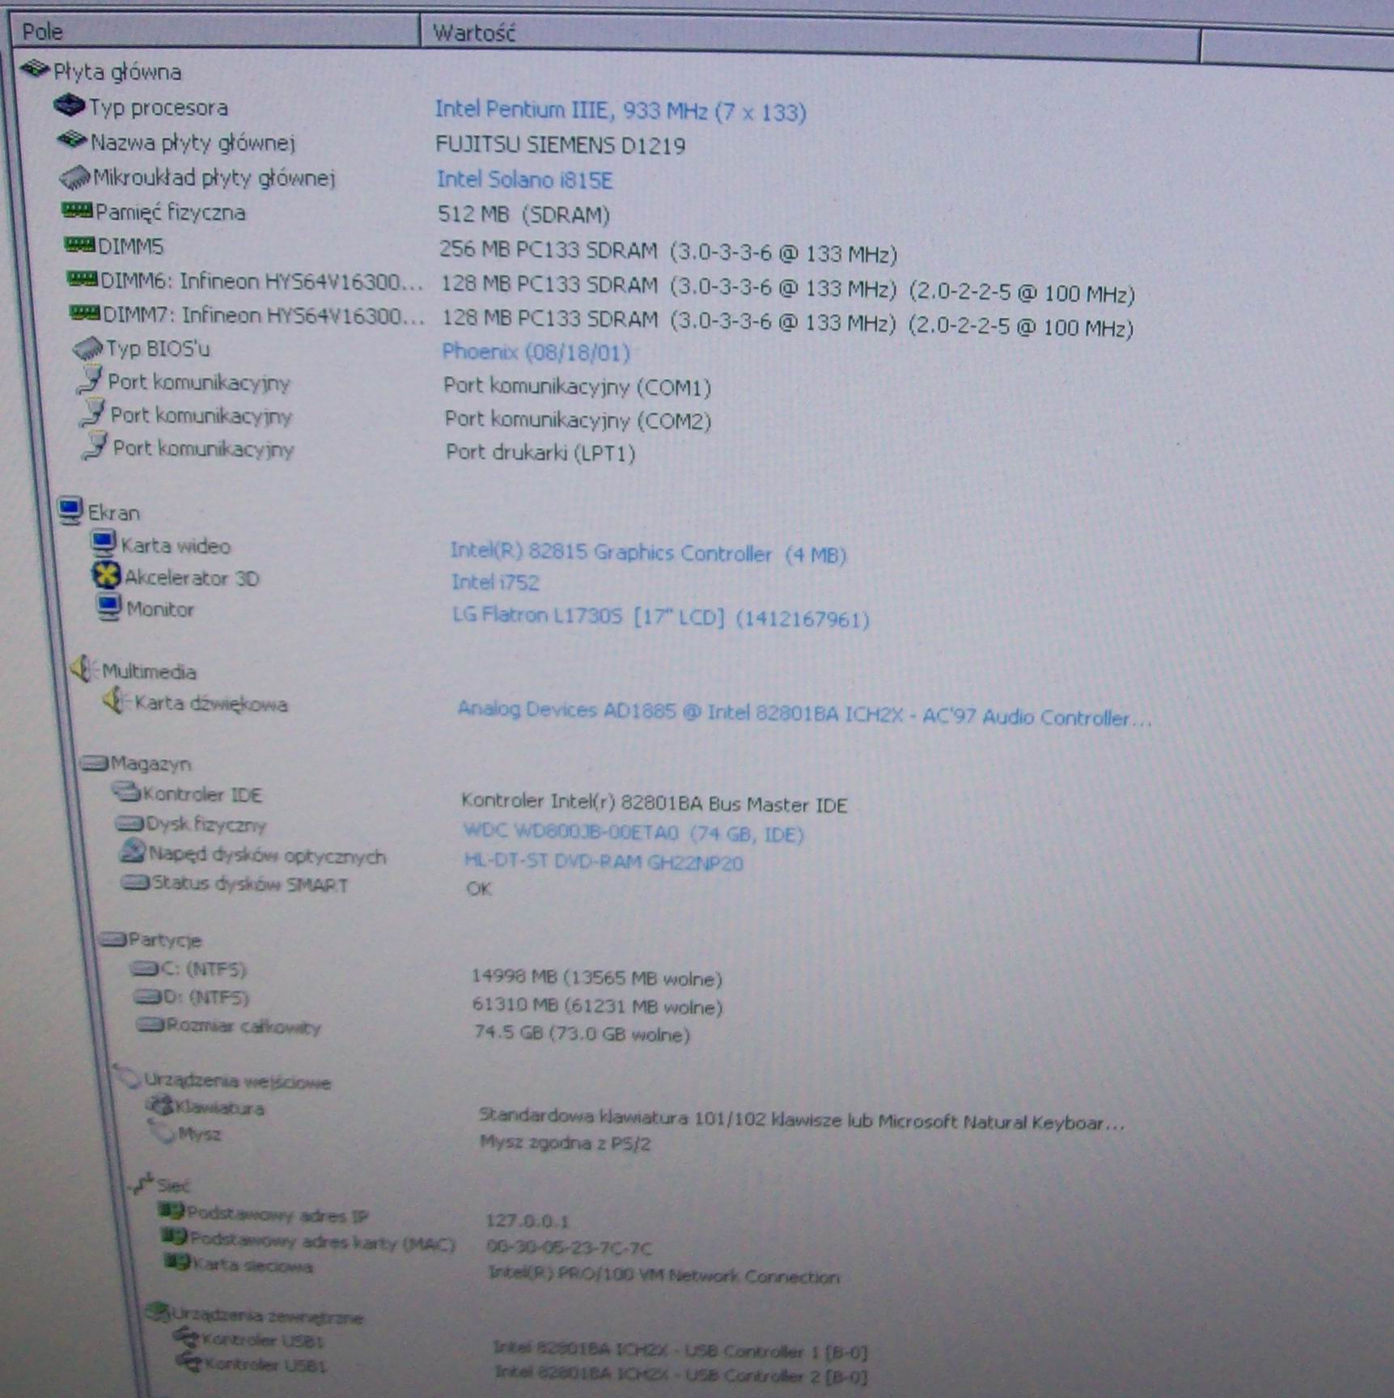Open Intel(R) 82815 Graphics Controller link
This screenshot has height=1398, width=1394.
[x=648, y=553]
